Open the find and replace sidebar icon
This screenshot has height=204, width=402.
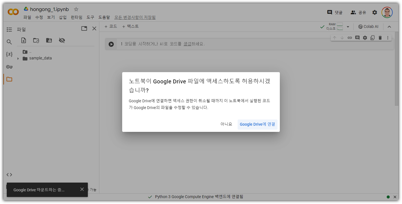coord(9,42)
